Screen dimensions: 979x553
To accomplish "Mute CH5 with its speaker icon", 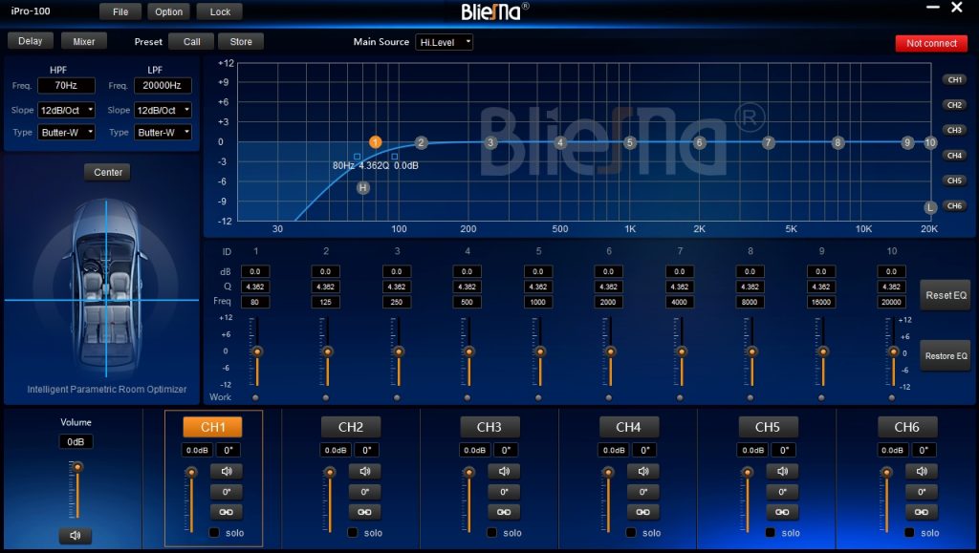I will [x=782, y=471].
